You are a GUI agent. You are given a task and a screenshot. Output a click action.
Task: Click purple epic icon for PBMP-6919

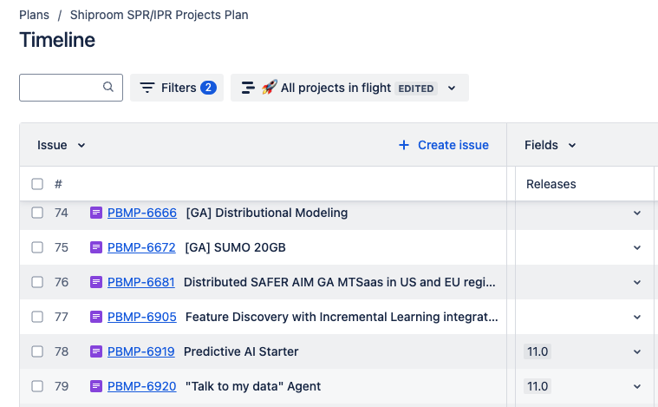(96, 351)
